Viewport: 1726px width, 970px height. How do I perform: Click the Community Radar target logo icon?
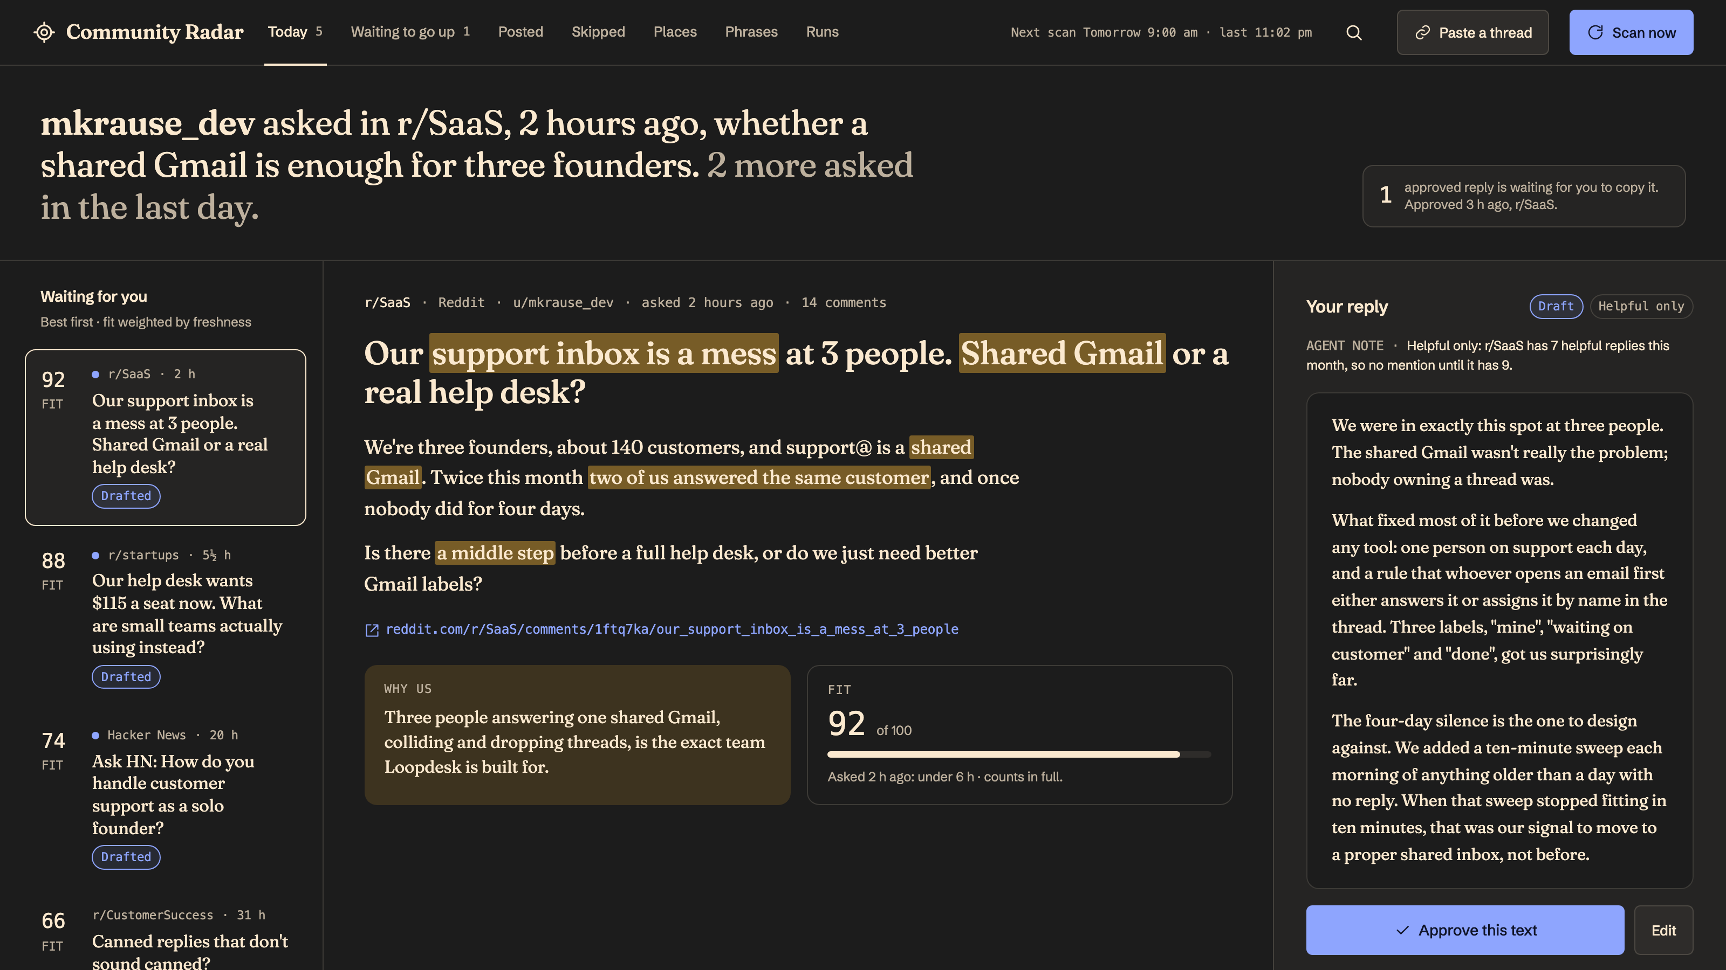(44, 32)
